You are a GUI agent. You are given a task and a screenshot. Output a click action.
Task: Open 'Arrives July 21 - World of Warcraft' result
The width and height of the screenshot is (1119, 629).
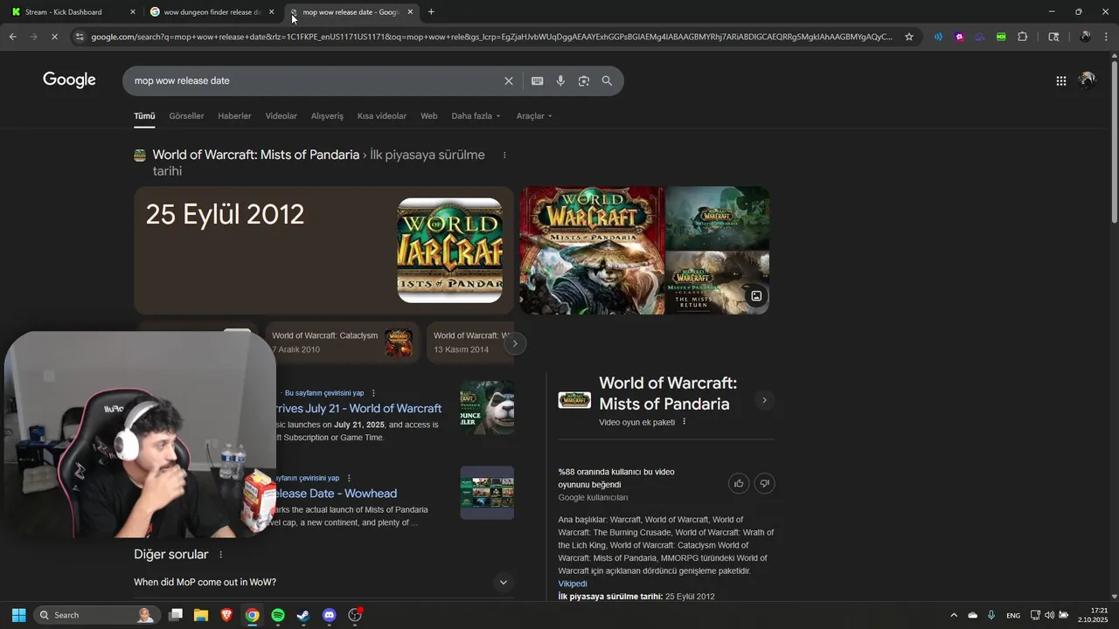pos(358,408)
